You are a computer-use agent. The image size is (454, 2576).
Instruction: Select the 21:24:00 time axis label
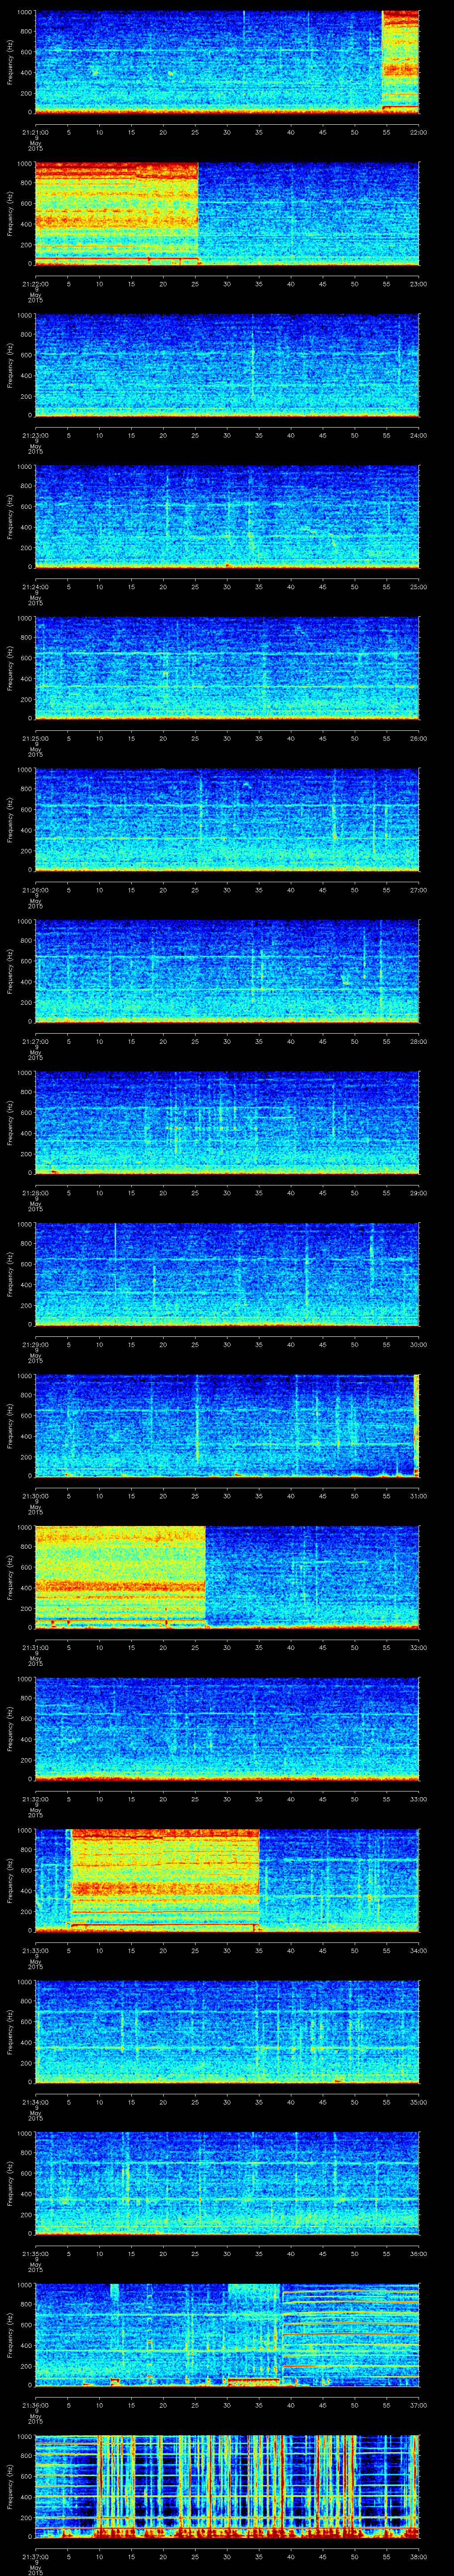[x=35, y=587]
